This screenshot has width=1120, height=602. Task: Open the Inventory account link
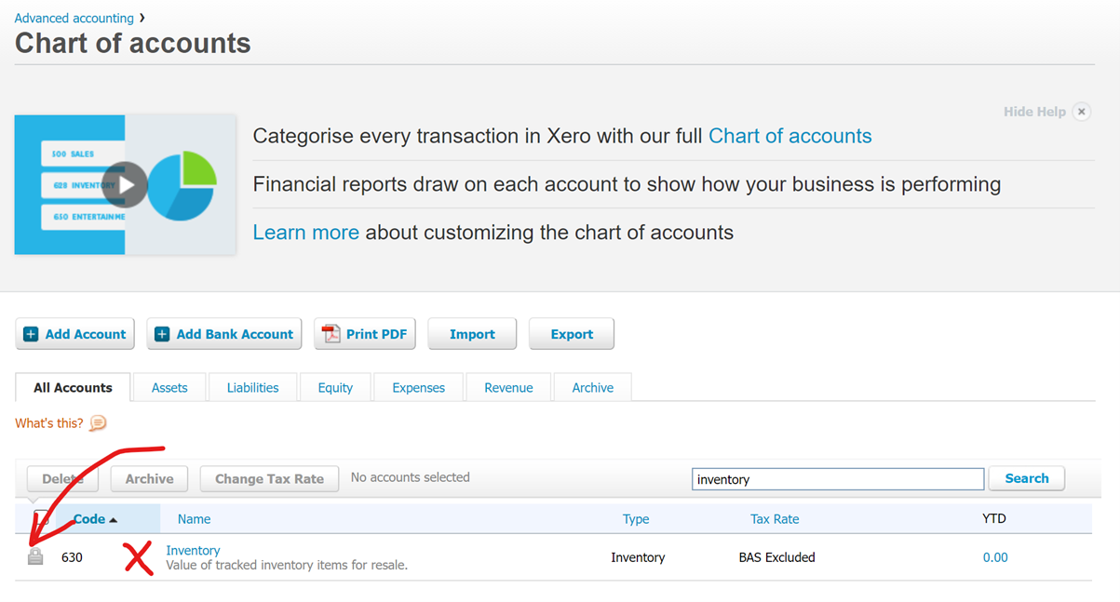point(193,550)
